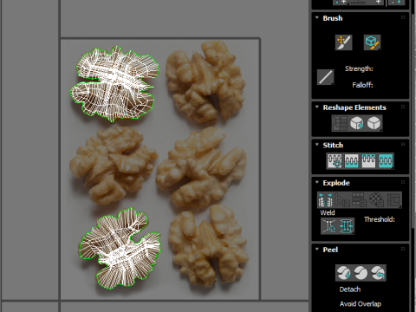
Task: Click the Relax Until Flat icon
Action: (357, 123)
